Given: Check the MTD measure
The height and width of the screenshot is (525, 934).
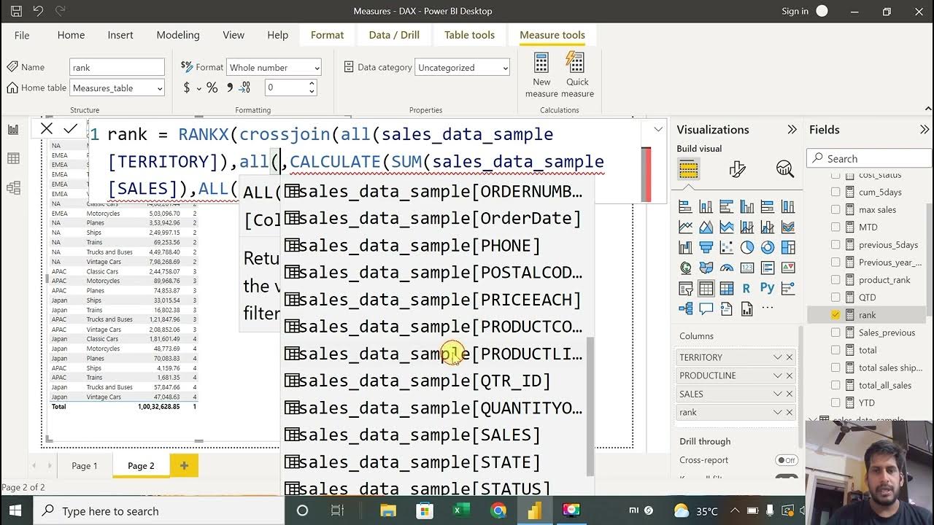Looking at the screenshot, I should coord(835,227).
